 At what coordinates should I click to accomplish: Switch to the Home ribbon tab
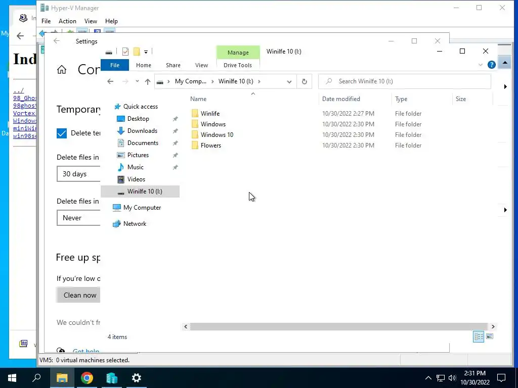[143, 65]
